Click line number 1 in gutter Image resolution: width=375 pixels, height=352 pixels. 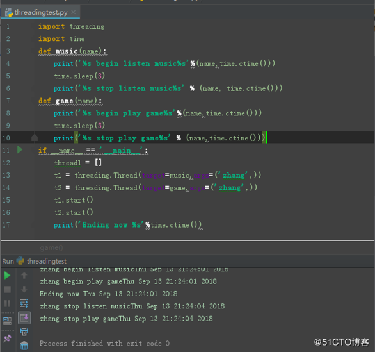point(8,26)
